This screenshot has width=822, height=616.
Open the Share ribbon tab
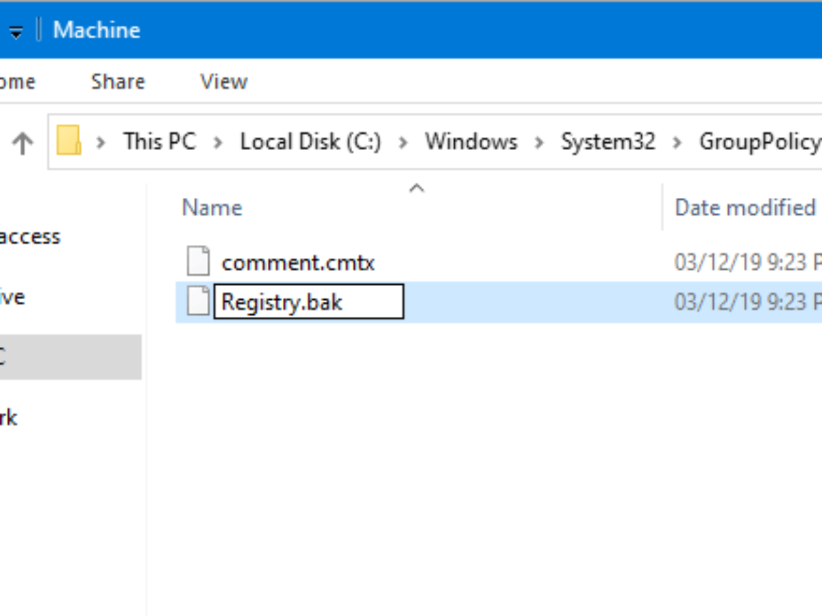[x=118, y=82]
